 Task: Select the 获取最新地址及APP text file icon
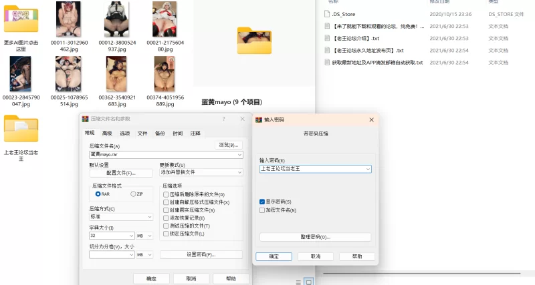click(328, 62)
